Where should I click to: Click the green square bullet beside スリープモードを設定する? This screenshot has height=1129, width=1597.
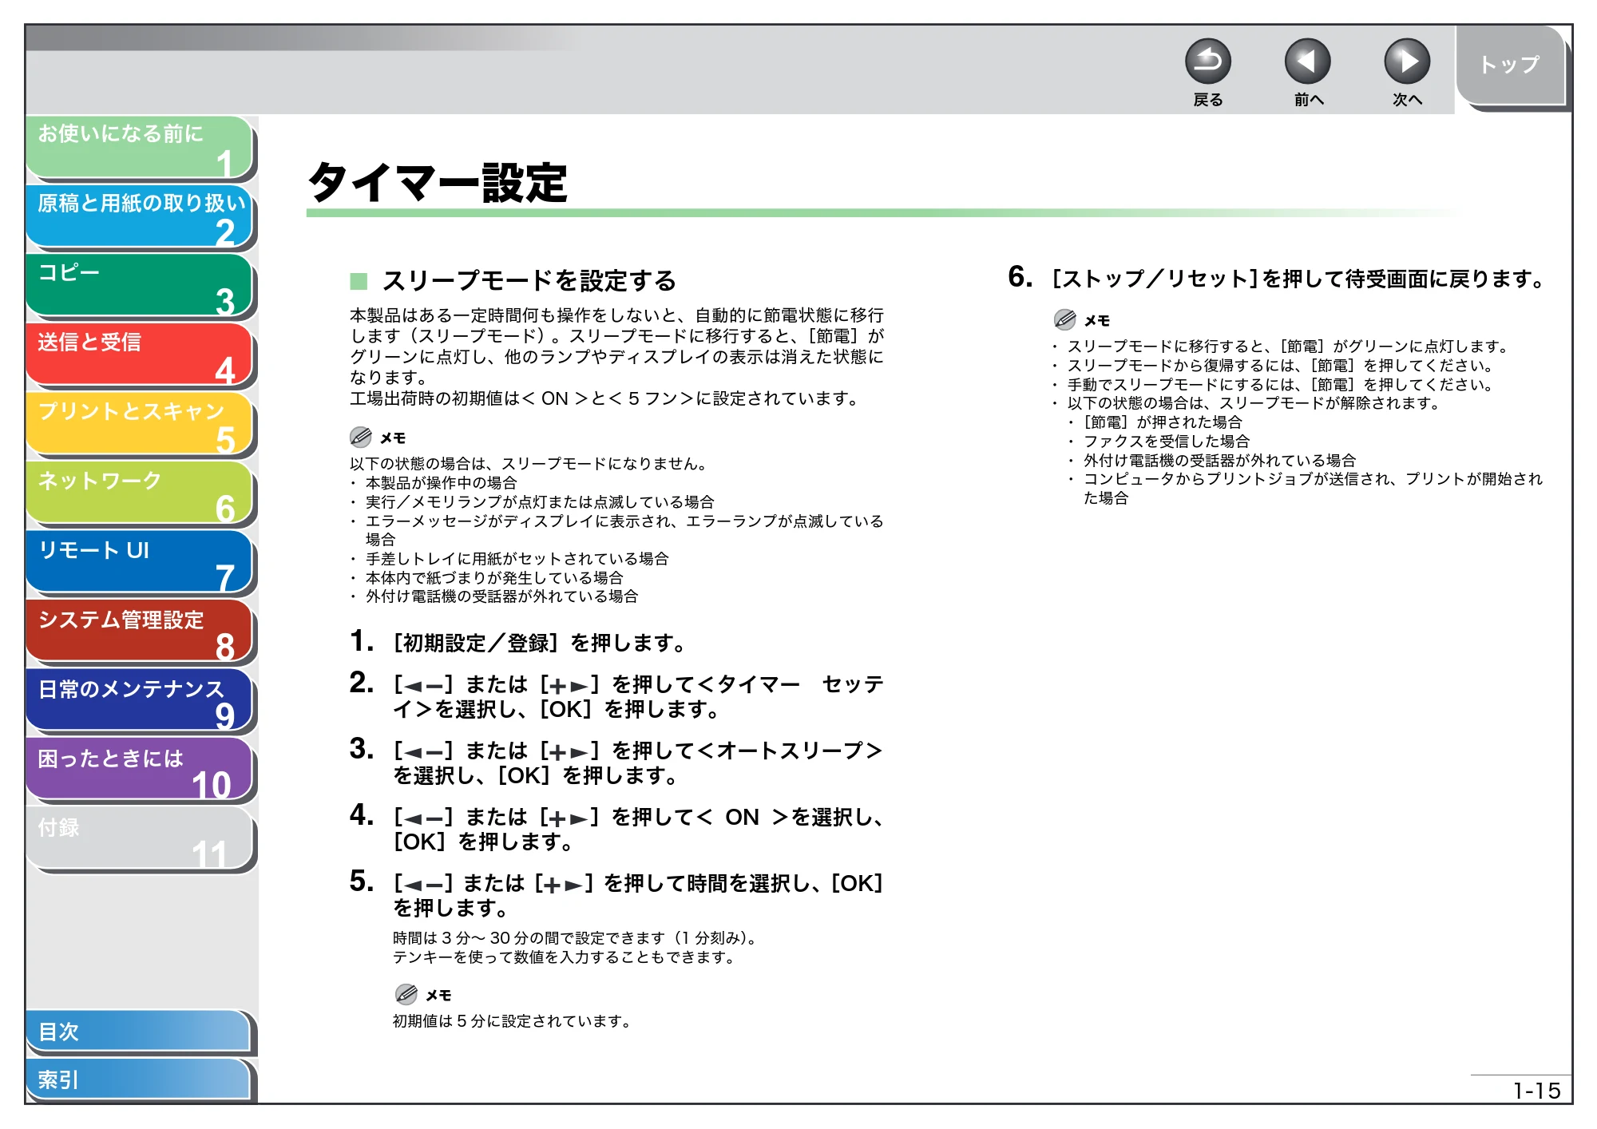tap(359, 281)
